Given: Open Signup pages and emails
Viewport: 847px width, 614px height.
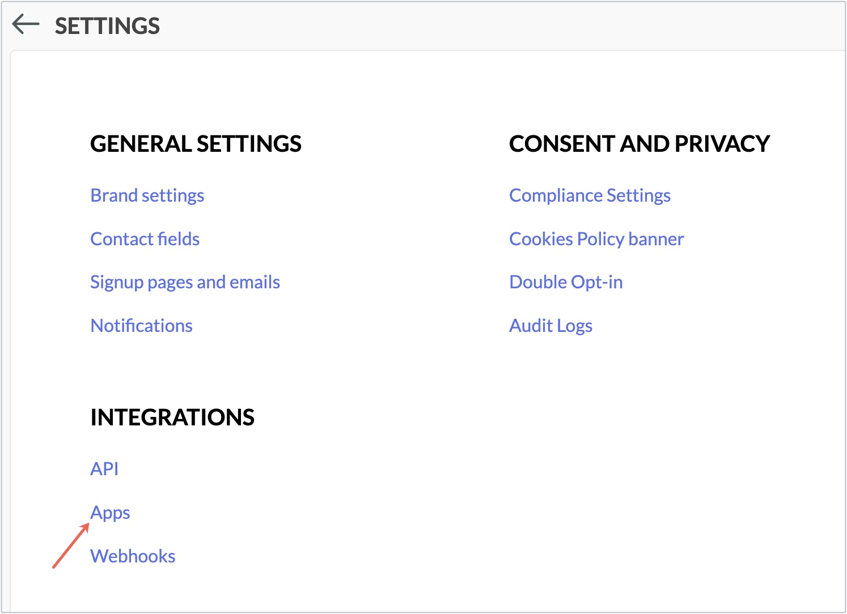Looking at the screenshot, I should click(x=185, y=282).
